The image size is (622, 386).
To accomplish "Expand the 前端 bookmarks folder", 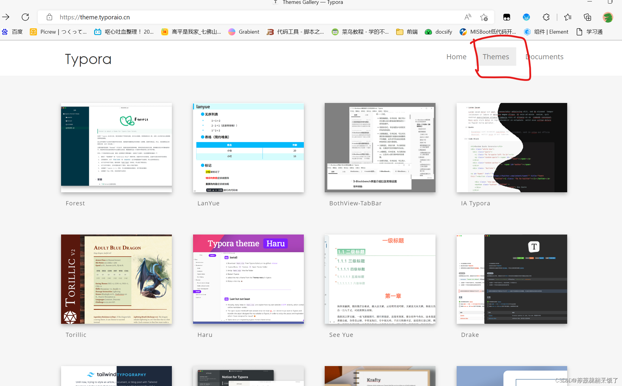I will click(x=407, y=32).
